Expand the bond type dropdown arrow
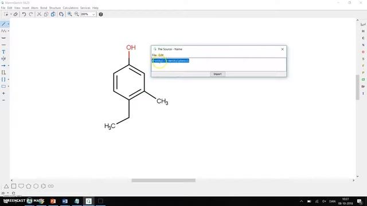This screenshot has width=367, height=206. click(9, 24)
